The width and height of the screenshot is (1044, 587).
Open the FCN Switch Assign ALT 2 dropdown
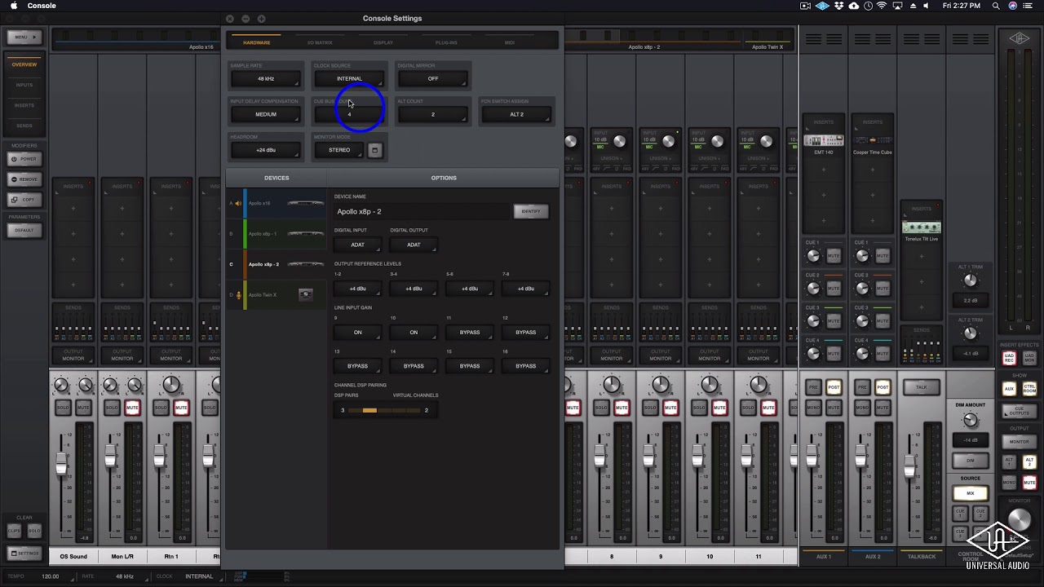516,115
